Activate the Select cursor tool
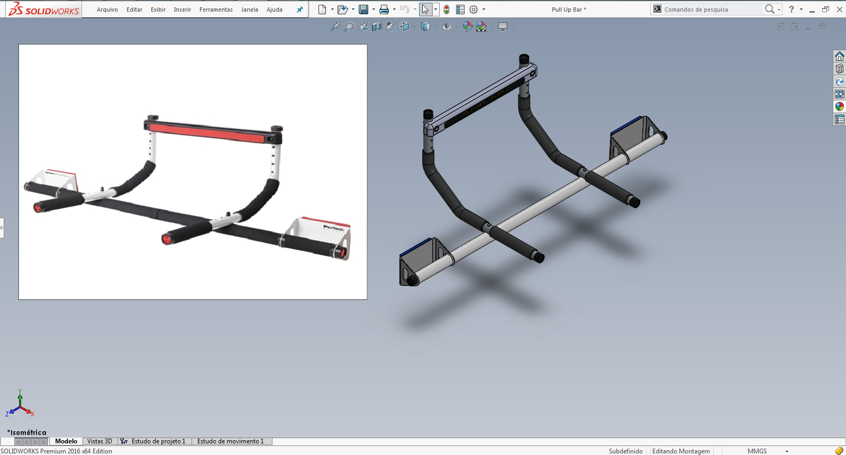 (x=425, y=10)
